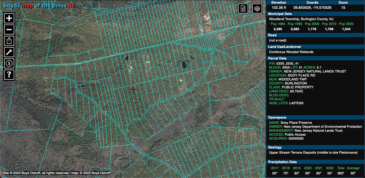365x178 pixels.
Task: Click the boyds map of the pines XT logo
Action: click(40, 5)
